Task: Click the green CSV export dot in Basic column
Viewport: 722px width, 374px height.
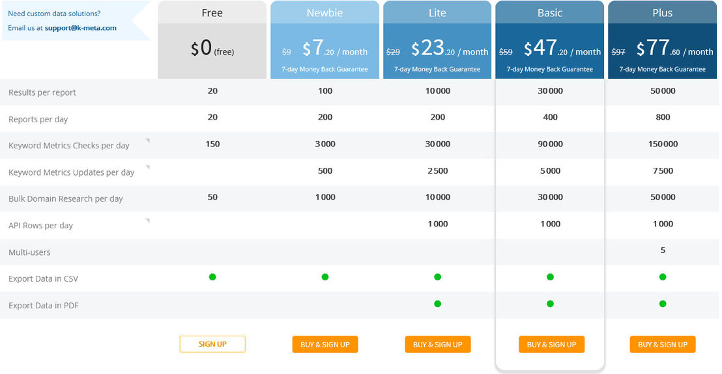Action: (550, 277)
